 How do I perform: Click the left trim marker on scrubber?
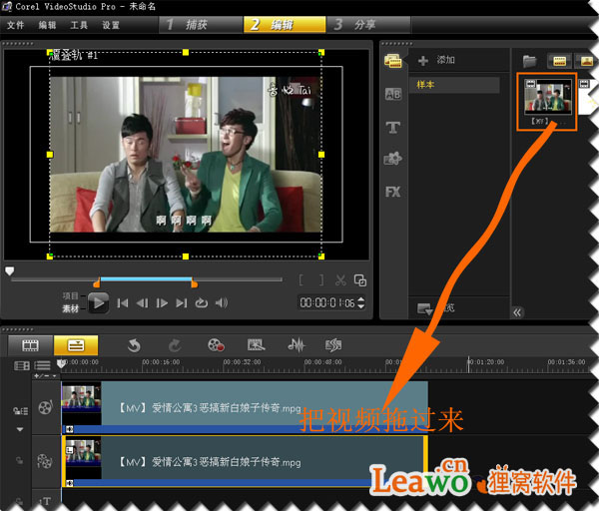97,283
